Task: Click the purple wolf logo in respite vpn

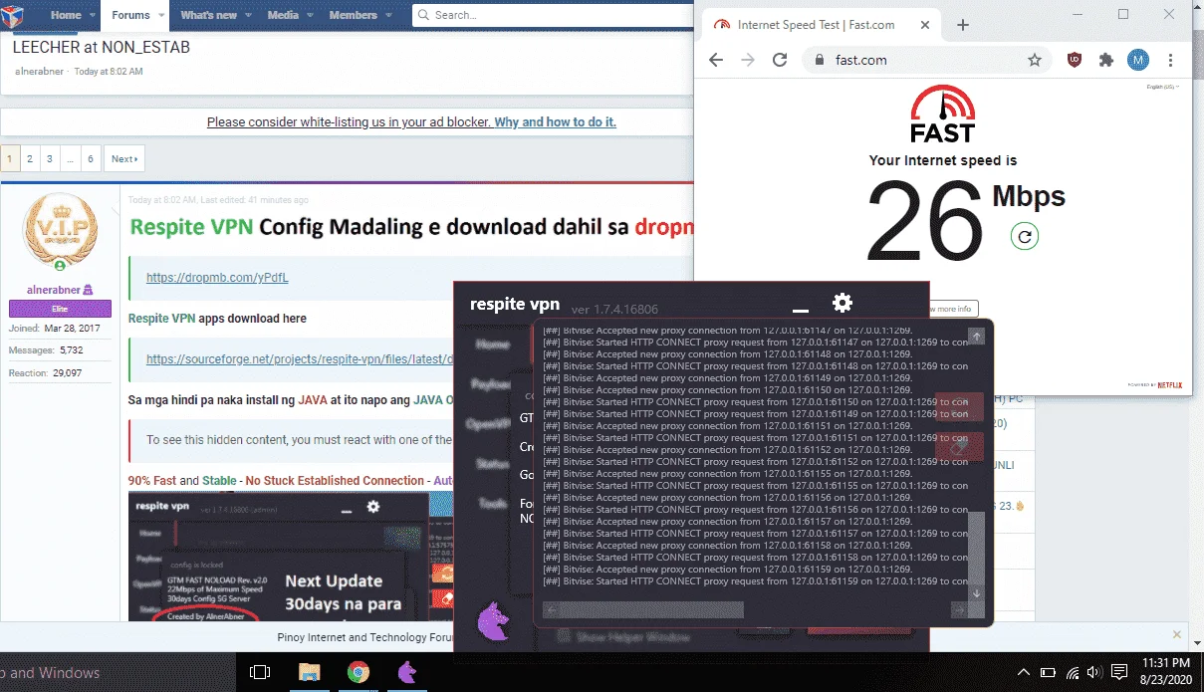Action: (x=493, y=620)
